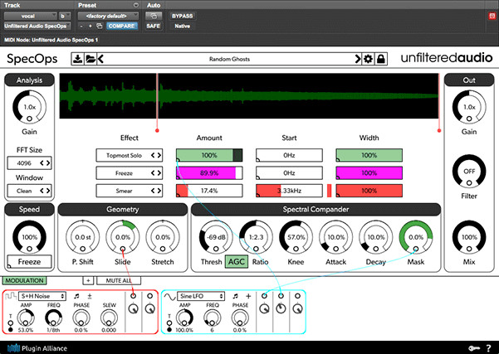Click the Ratio 1:2.3 knob
499x354 pixels.
click(257, 237)
